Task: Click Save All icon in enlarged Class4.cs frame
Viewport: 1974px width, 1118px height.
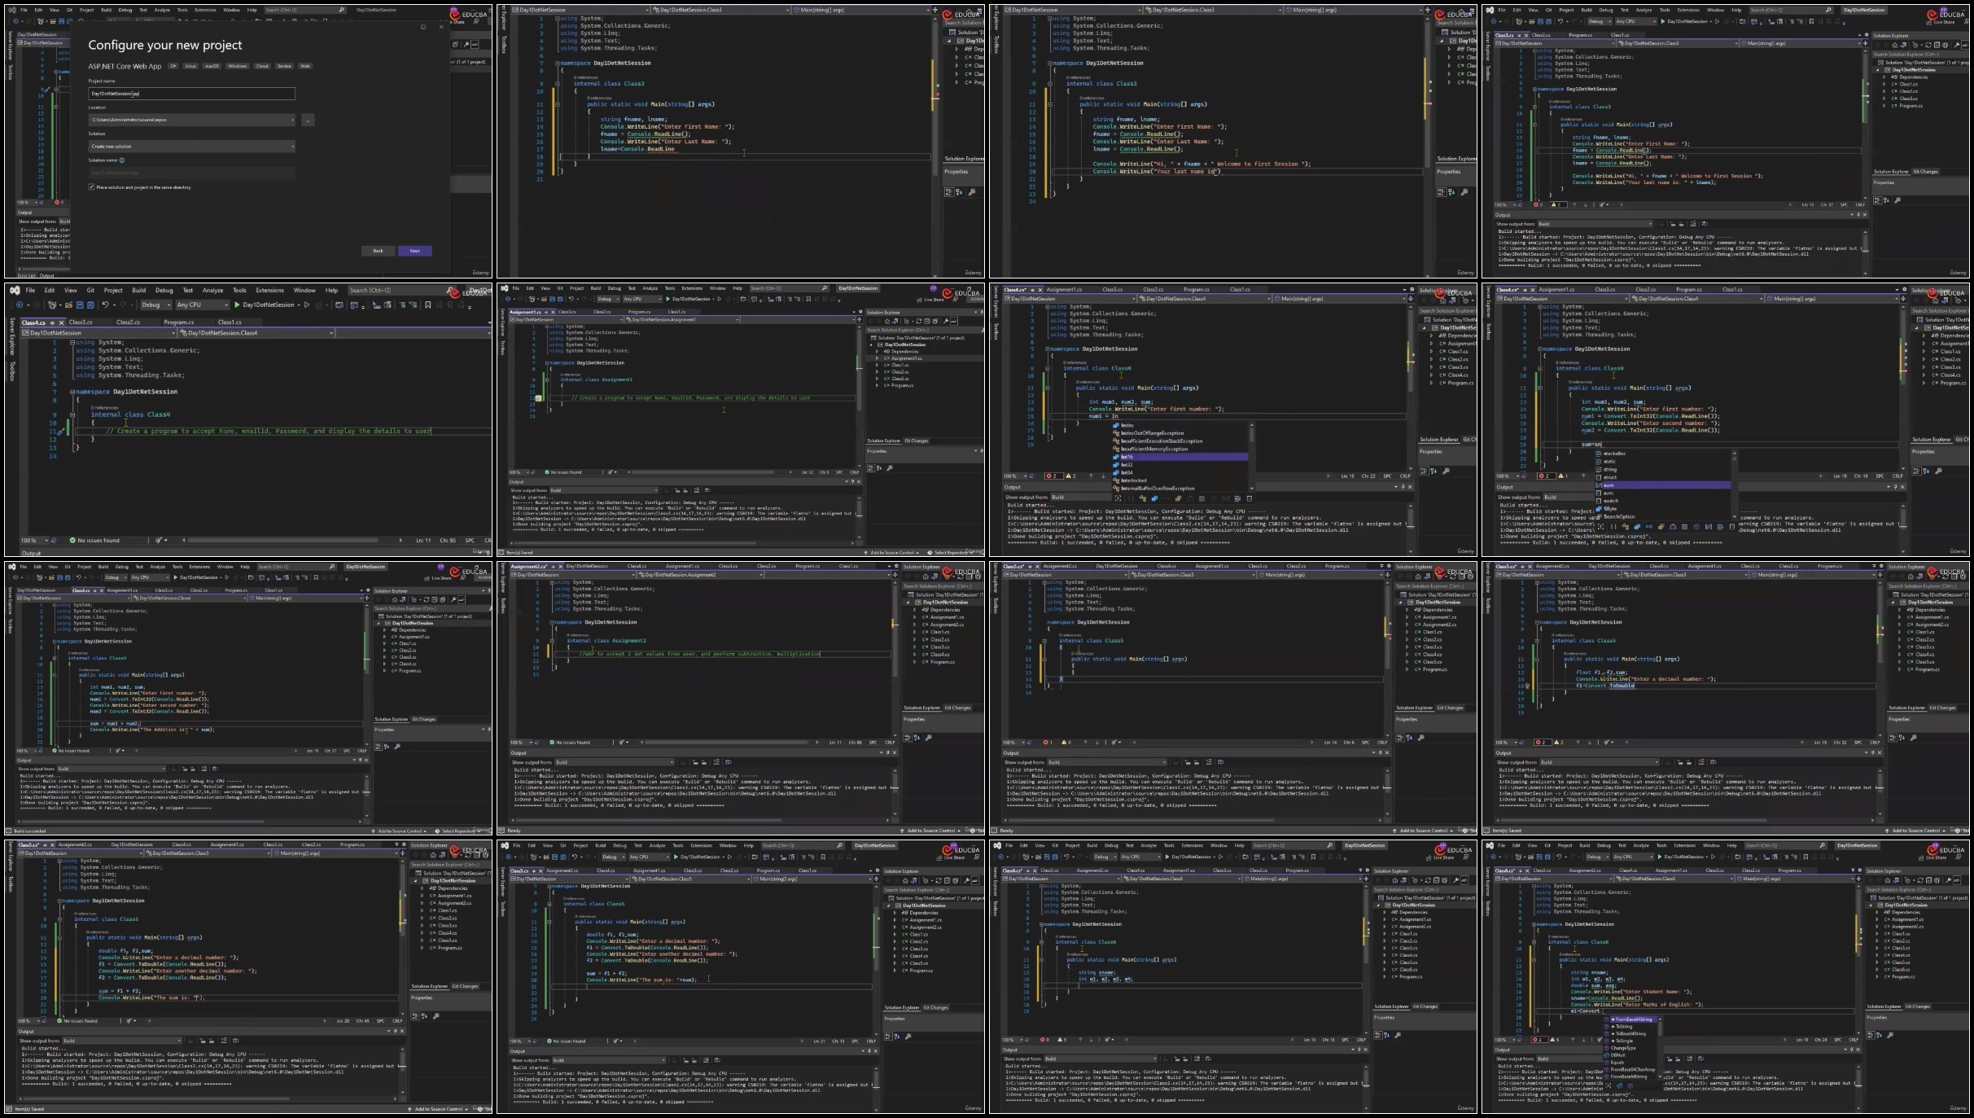Action: 90,305
